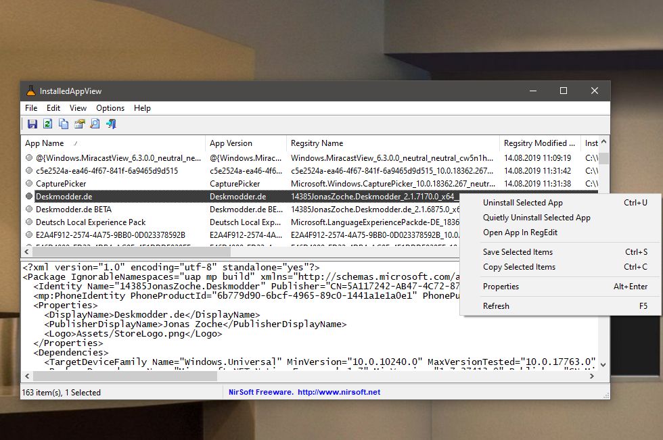
Task: Open the Properties toolbar icon
Action: (80, 124)
